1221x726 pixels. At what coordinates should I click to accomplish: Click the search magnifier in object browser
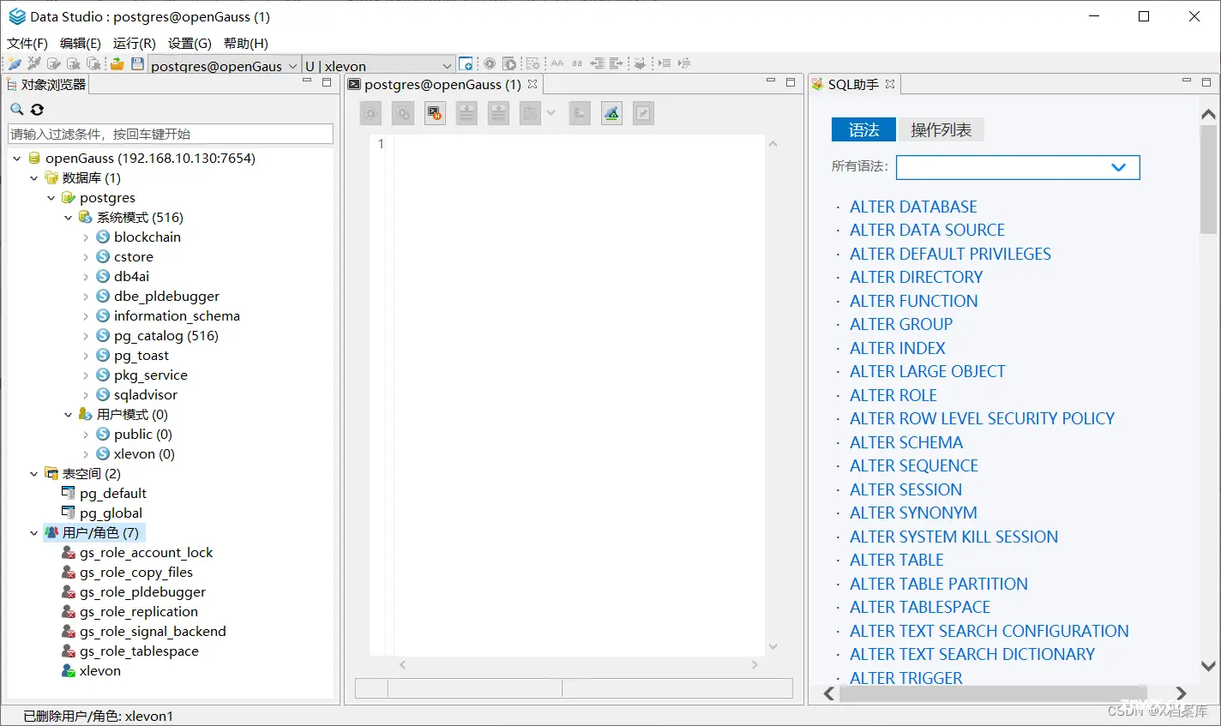click(16, 110)
